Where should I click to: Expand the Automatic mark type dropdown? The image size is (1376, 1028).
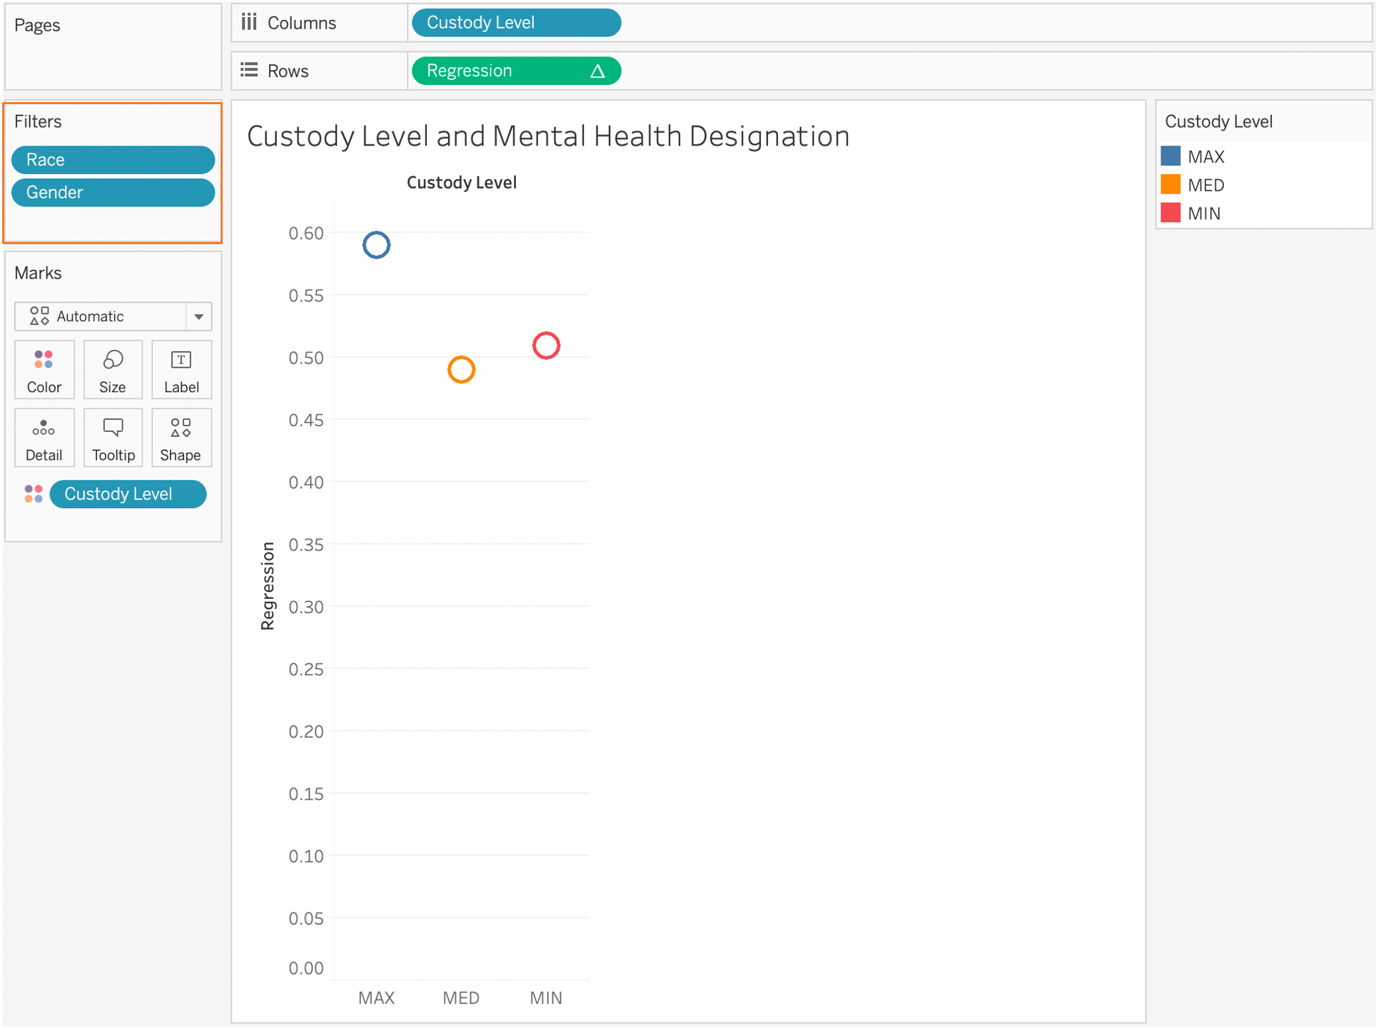tap(199, 316)
